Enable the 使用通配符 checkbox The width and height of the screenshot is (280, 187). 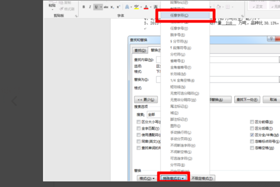(139, 135)
